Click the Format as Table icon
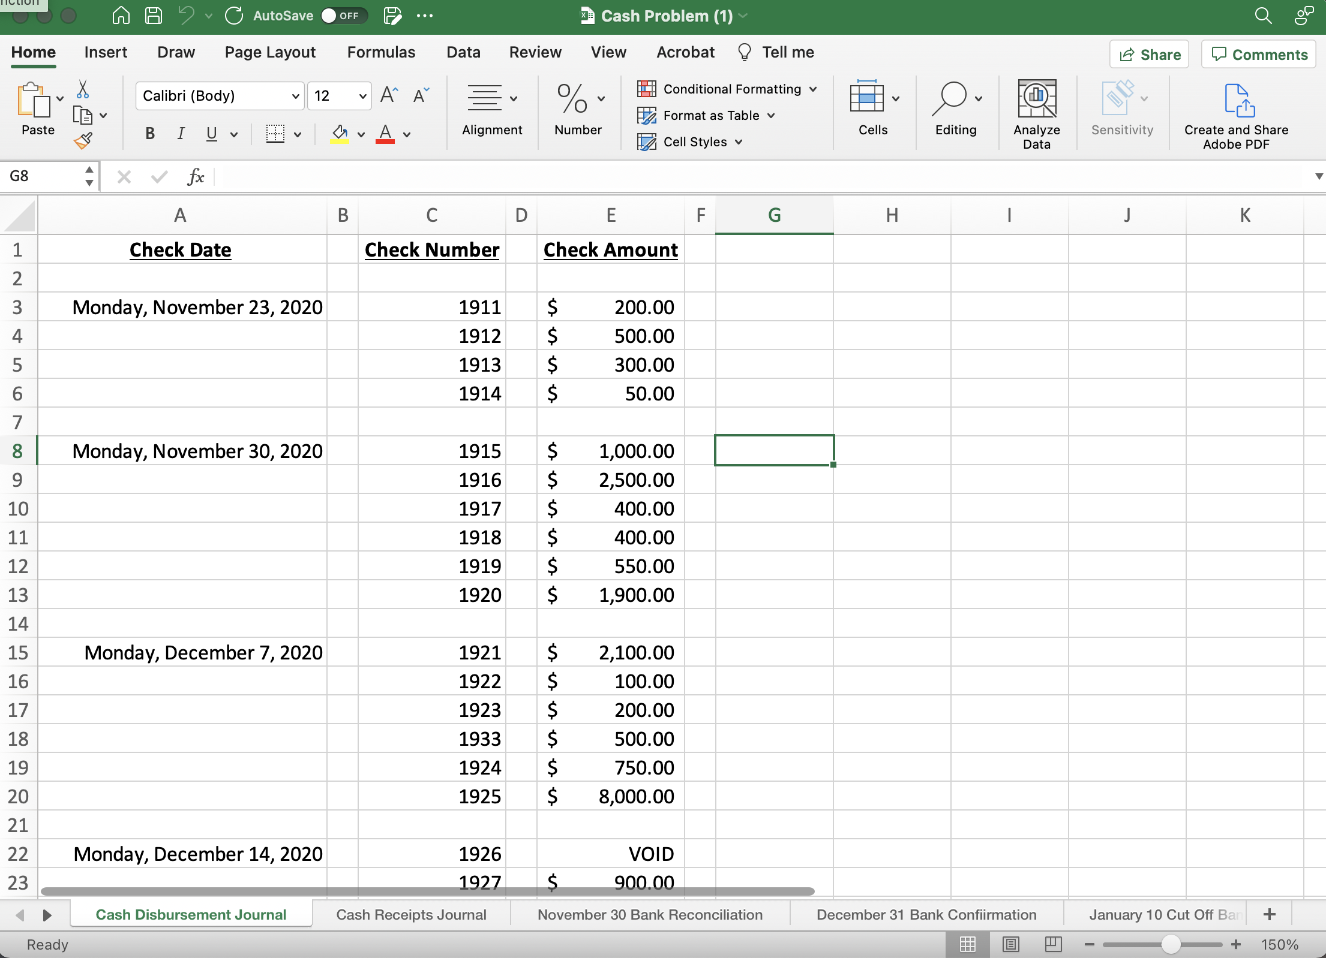This screenshot has width=1326, height=958. pos(647,115)
